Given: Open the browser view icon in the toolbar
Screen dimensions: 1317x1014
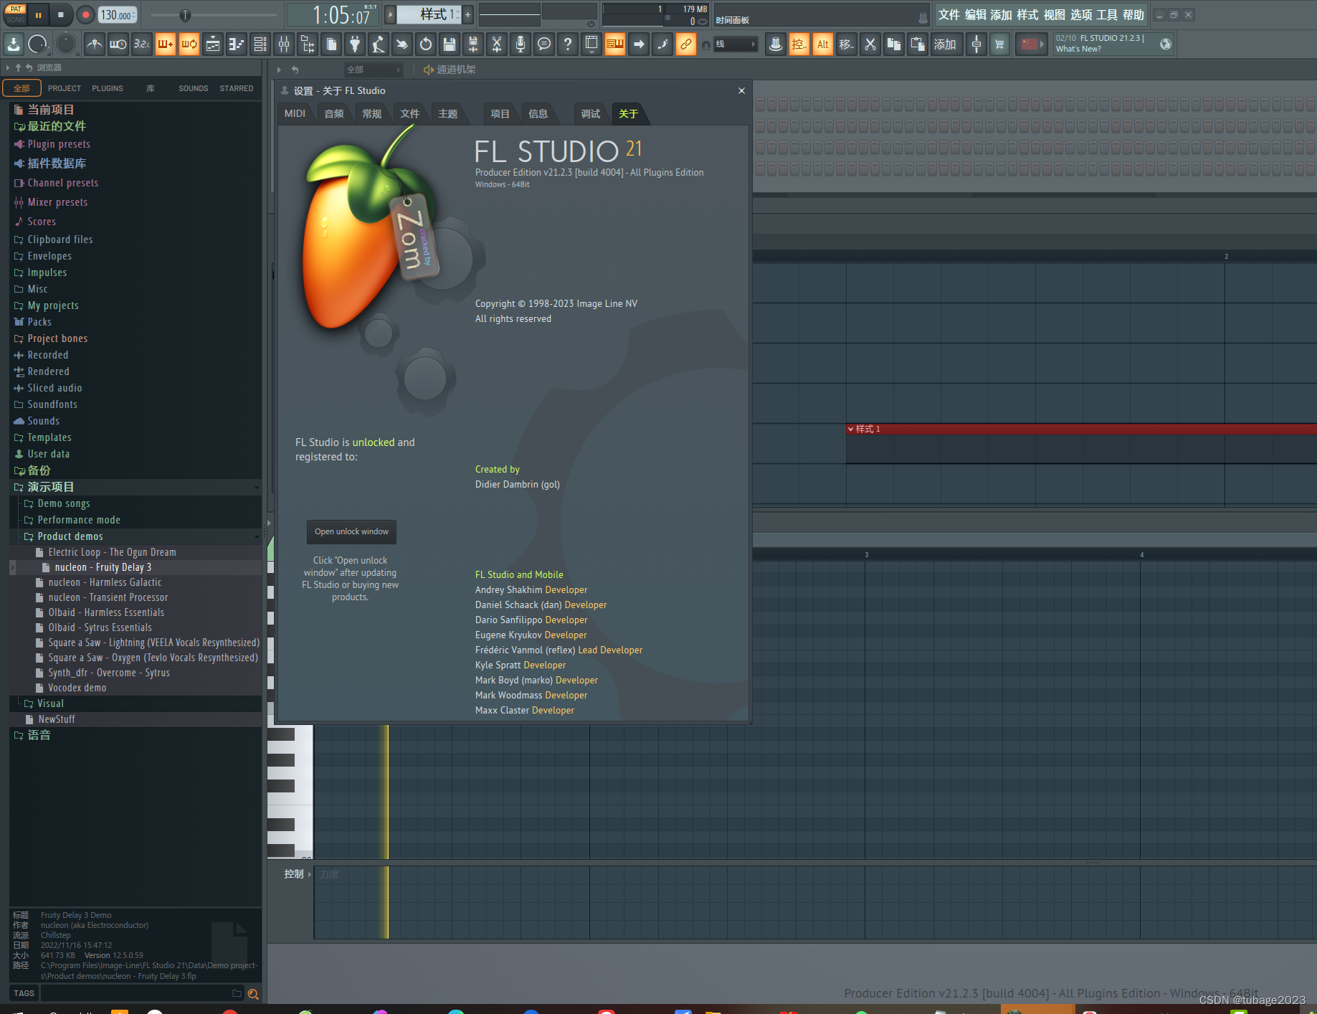Looking at the screenshot, I should point(308,44).
